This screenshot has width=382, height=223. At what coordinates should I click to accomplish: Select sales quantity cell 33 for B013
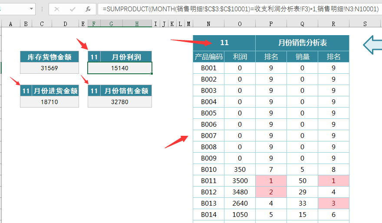pos(302,203)
